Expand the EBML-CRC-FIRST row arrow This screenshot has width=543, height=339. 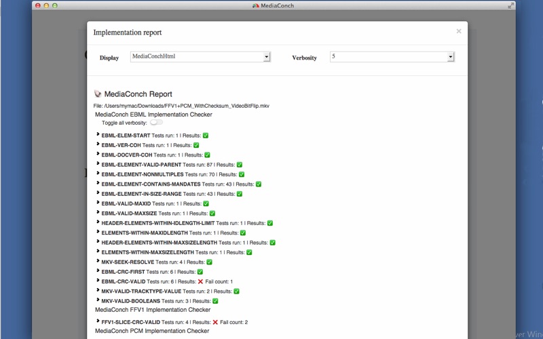[98, 271]
